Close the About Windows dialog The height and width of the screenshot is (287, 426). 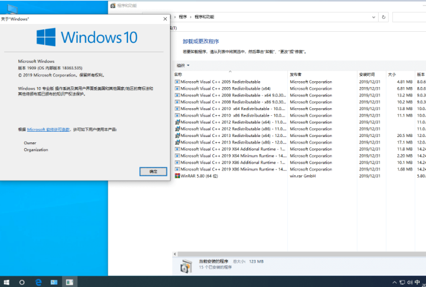pyautogui.click(x=165, y=19)
